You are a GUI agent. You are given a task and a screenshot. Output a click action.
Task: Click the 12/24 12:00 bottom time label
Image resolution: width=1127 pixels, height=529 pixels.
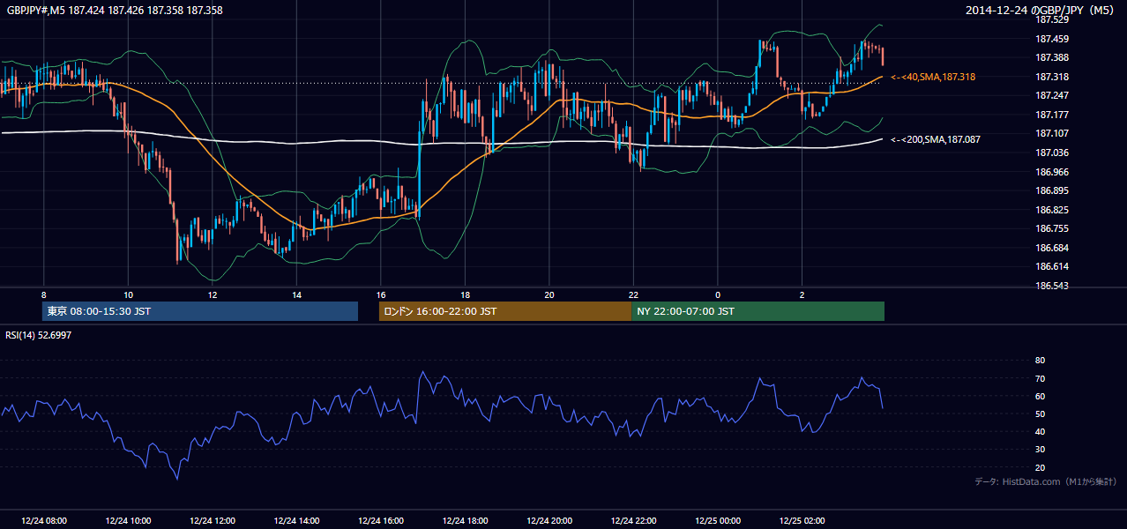[213, 520]
